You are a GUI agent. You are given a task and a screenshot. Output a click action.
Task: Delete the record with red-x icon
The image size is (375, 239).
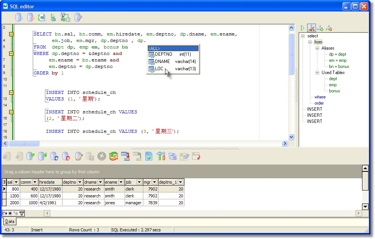[66, 157]
